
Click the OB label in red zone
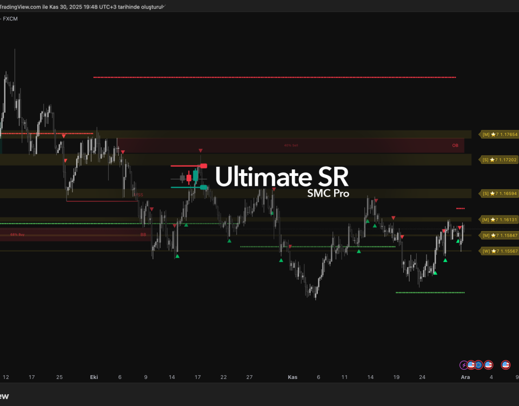tap(455, 146)
